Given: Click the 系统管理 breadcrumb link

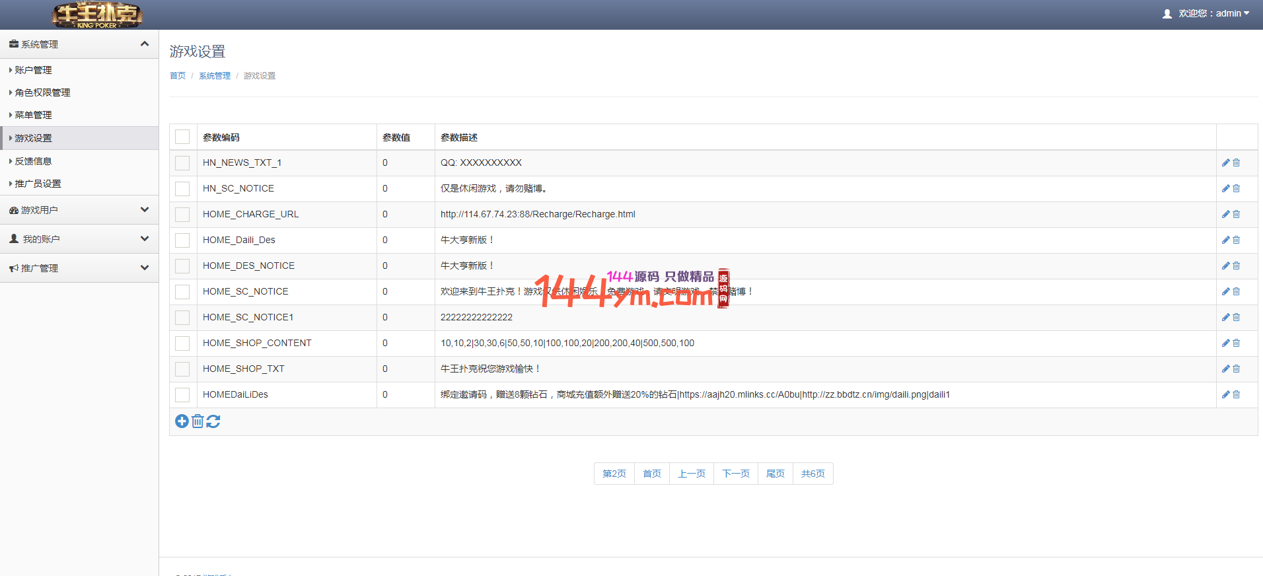Looking at the screenshot, I should (x=215, y=76).
